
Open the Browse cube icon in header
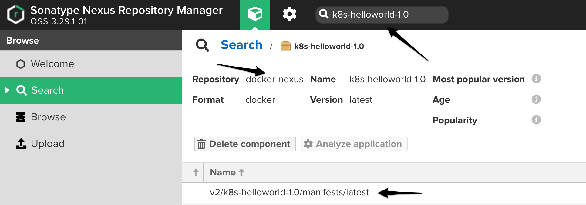255,14
